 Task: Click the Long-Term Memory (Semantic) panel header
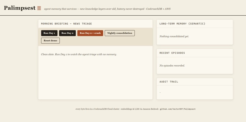pyautogui.click(x=182, y=24)
